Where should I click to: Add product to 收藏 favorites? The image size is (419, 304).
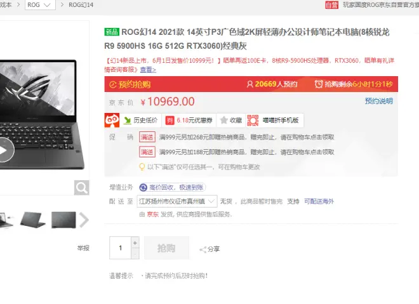click(231, 121)
